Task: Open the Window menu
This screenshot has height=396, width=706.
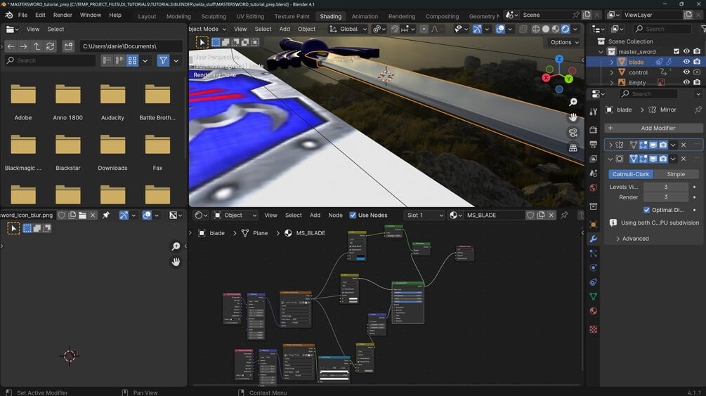Action: (x=91, y=15)
